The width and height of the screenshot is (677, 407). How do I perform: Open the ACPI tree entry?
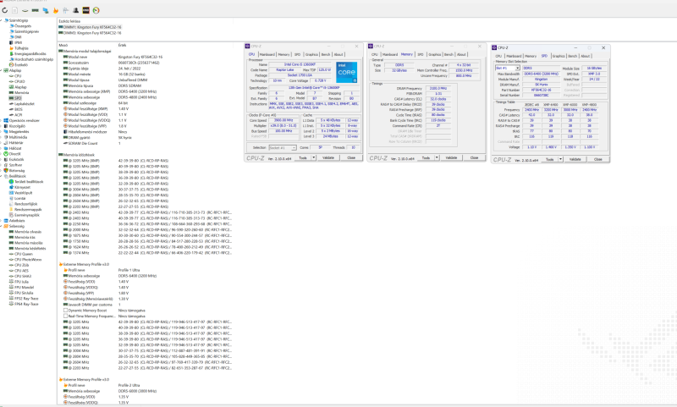click(18, 115)
